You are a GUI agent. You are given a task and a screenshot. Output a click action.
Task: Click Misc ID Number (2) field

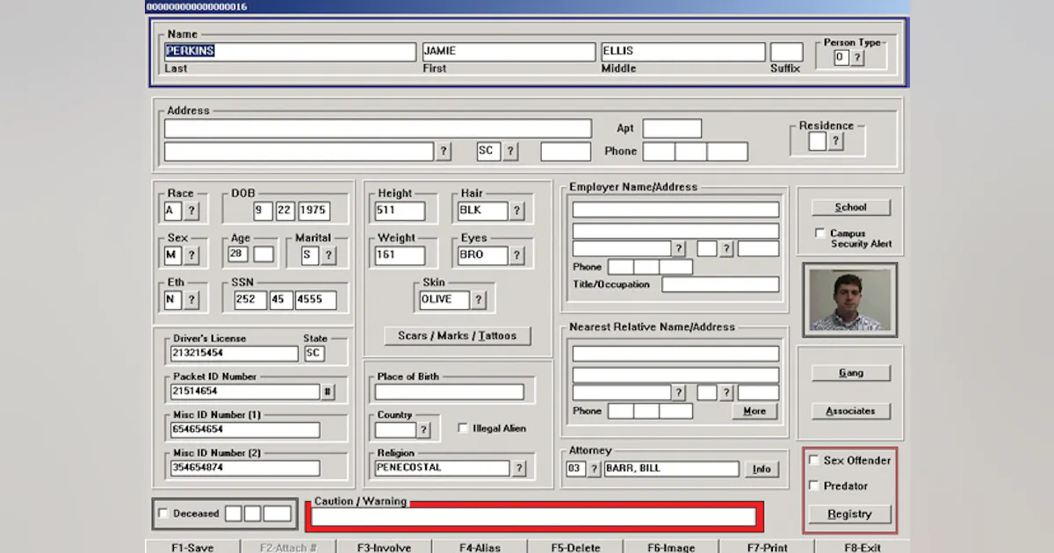pos(245,468)
